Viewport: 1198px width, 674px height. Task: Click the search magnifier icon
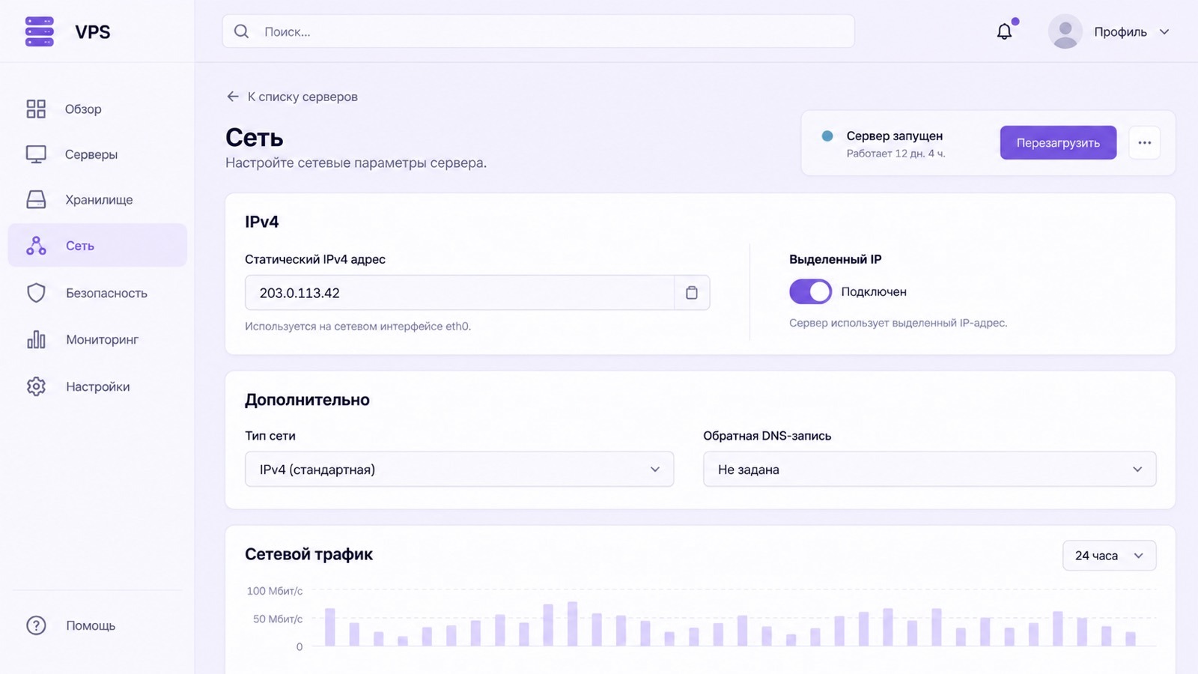click(x=241, y=31)
